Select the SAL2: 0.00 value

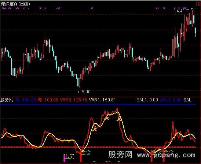point(171,100)
